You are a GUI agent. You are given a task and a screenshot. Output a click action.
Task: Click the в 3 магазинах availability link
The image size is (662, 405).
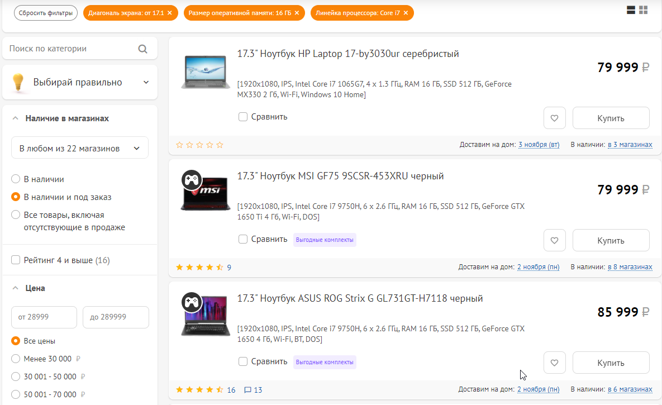coord(630,145)
